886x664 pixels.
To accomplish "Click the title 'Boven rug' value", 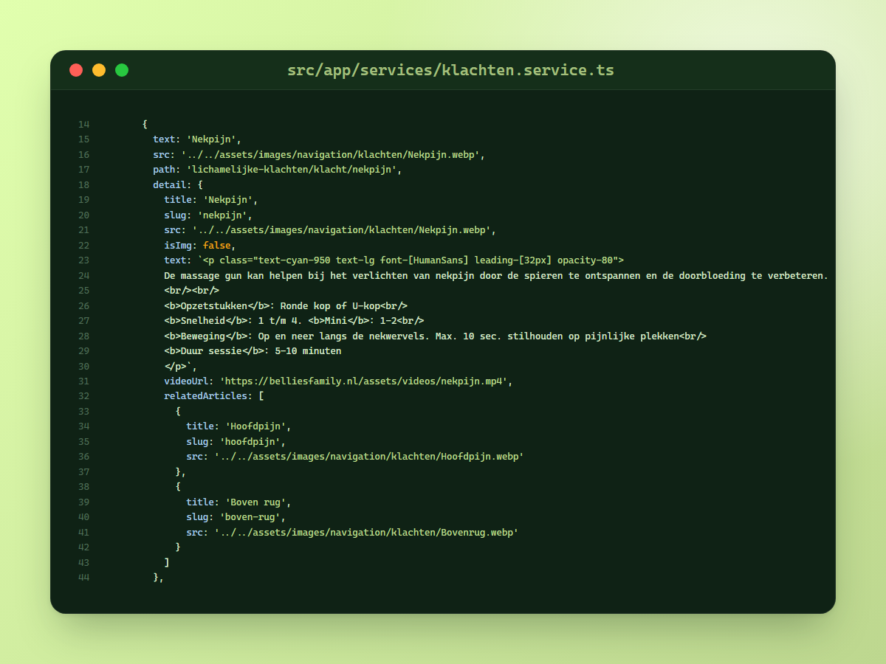I will pos(255,502).
